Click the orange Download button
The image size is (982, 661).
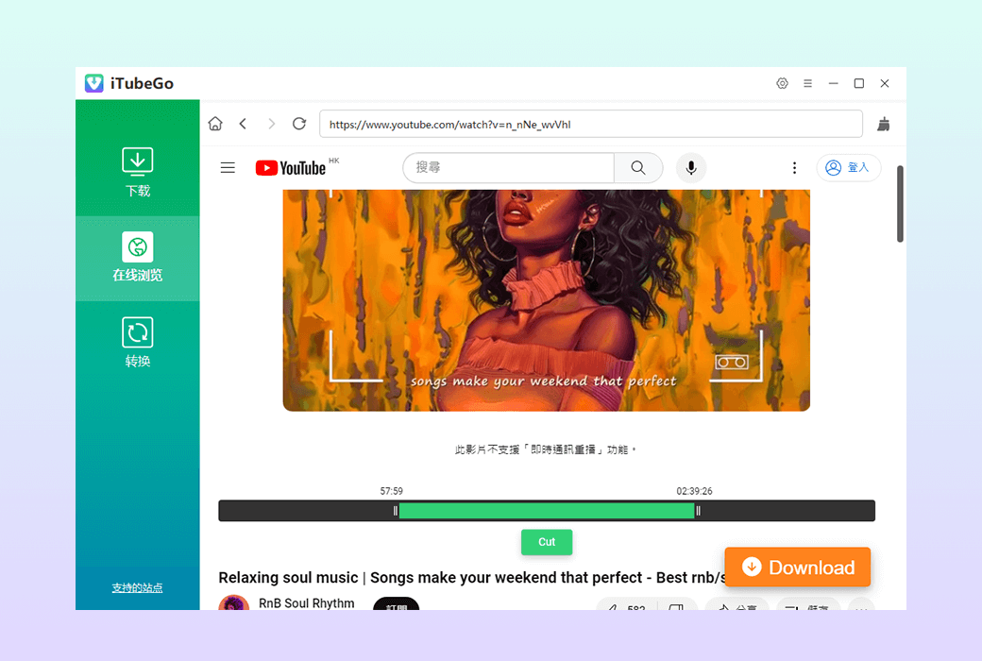coord(797,567)
